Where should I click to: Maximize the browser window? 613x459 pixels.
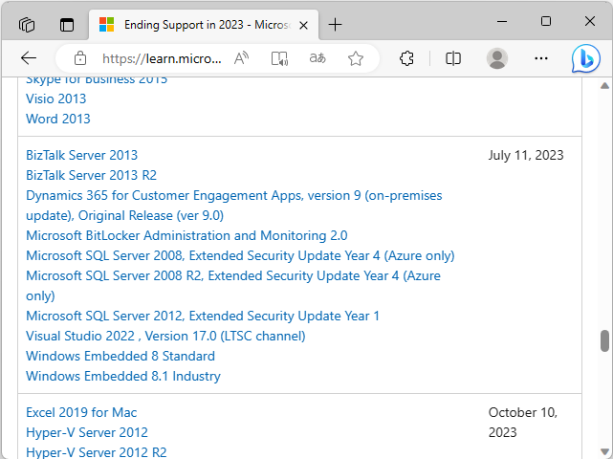[x=546, y=21]
